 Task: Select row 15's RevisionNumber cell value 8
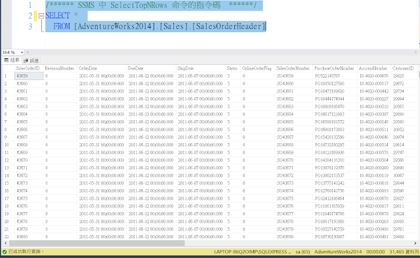pos(60,183)
